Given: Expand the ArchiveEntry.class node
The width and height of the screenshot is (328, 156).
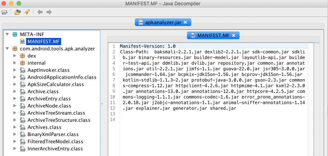Looking at the screenshot, I should coord(15,98).
